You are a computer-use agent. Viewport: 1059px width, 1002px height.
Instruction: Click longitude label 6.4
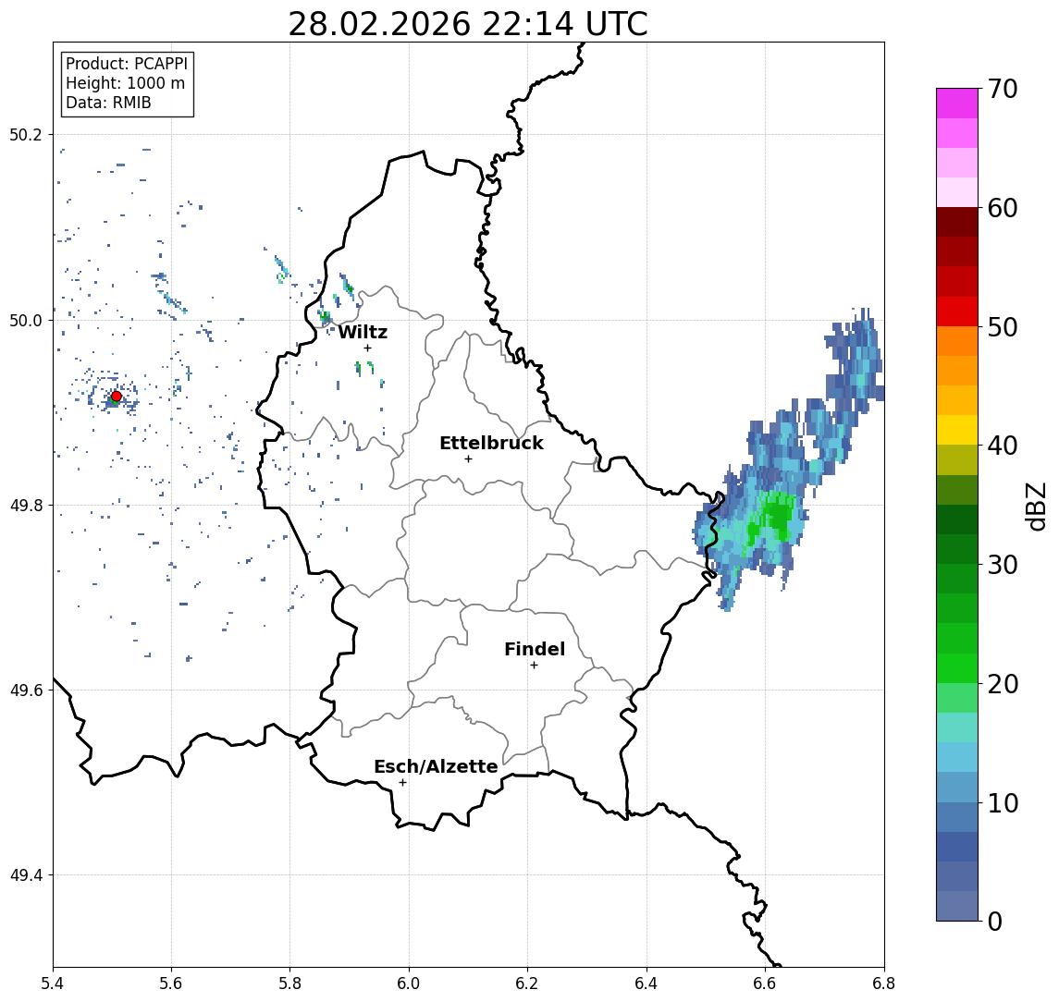click(646, 984)
